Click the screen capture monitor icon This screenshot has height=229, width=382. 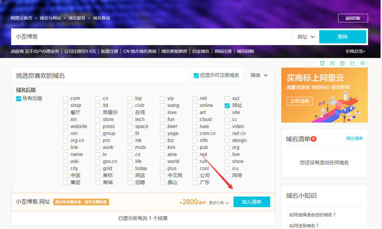[342, 63]
